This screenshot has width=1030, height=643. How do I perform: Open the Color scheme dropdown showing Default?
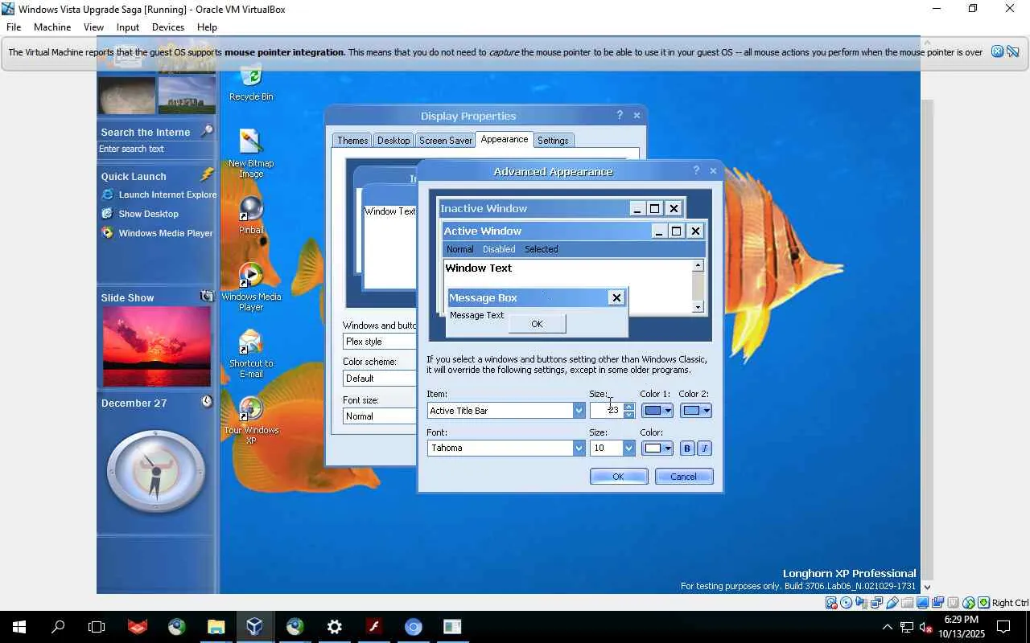(379, 379)
